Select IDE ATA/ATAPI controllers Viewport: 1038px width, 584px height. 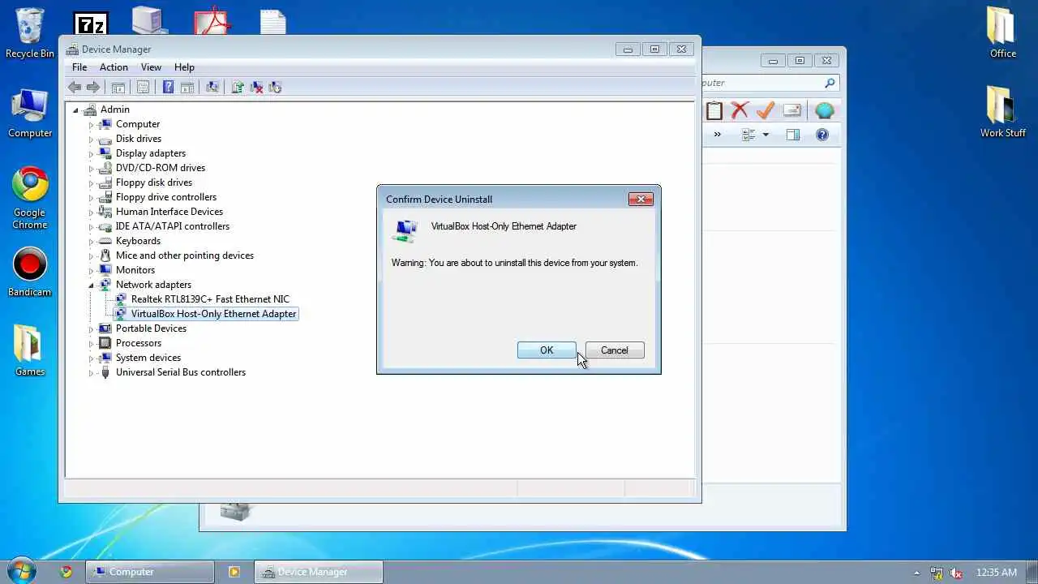pyautogui.click(x=173, y=226)
